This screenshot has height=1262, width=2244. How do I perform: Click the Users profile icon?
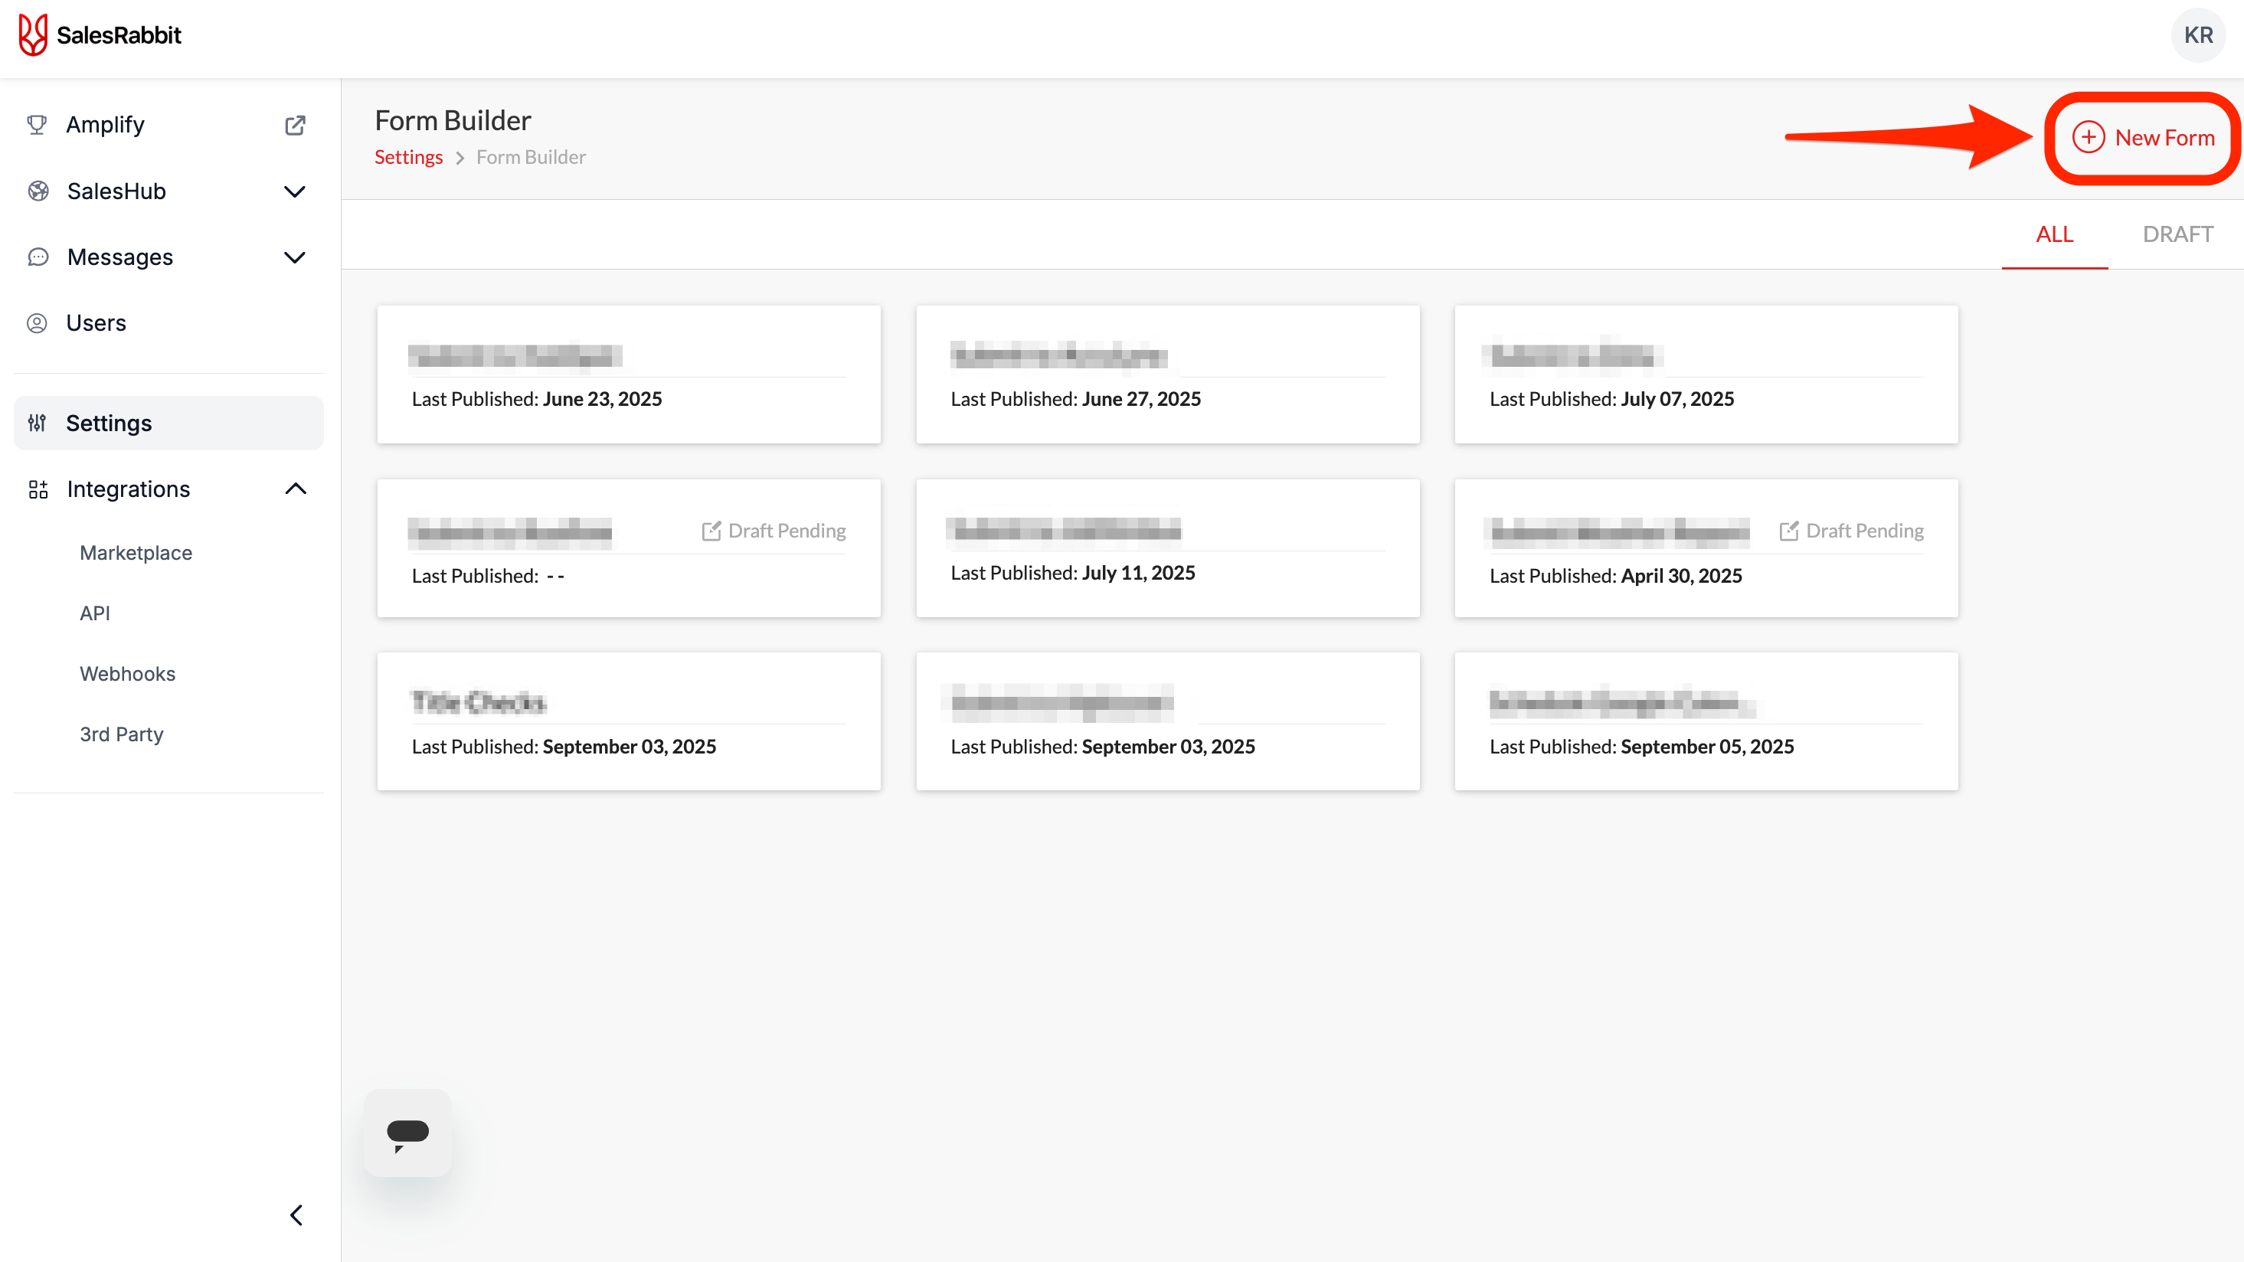37,323
